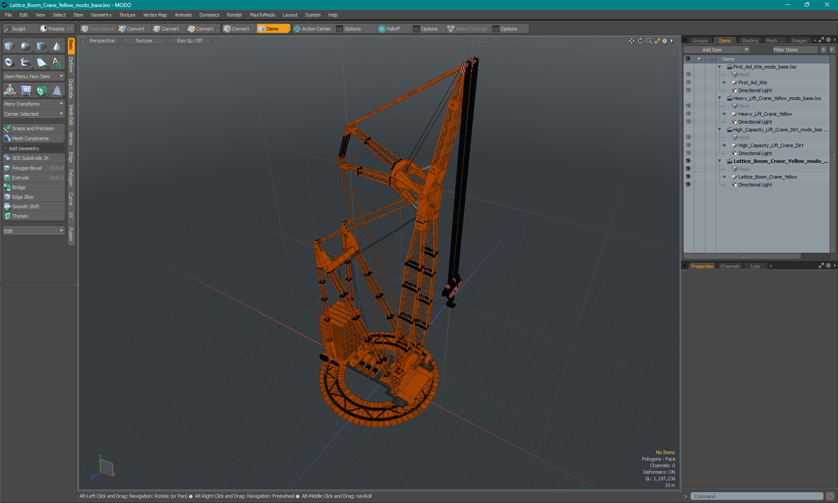The height and width of the screenshot is (503, 838).
Task: Open the Deform vertical tab
Action: click(x=71, y=65)
